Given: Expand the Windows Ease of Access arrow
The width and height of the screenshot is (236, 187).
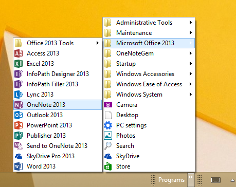Looking at the screenshot, I should (x=191, y=84).
